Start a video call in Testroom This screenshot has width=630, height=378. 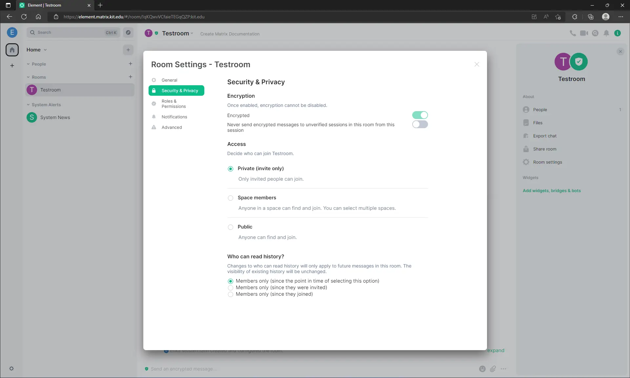tap(584, 33)
